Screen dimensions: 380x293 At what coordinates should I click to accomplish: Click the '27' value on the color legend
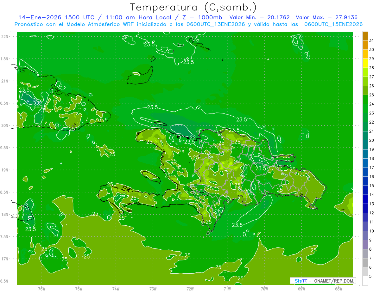[x=371, y=77]
